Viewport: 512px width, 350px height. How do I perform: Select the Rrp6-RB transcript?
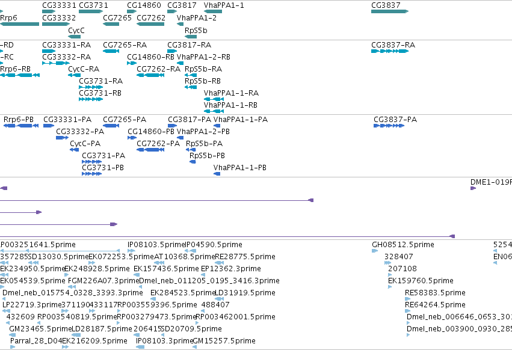(x=20, y=75)
